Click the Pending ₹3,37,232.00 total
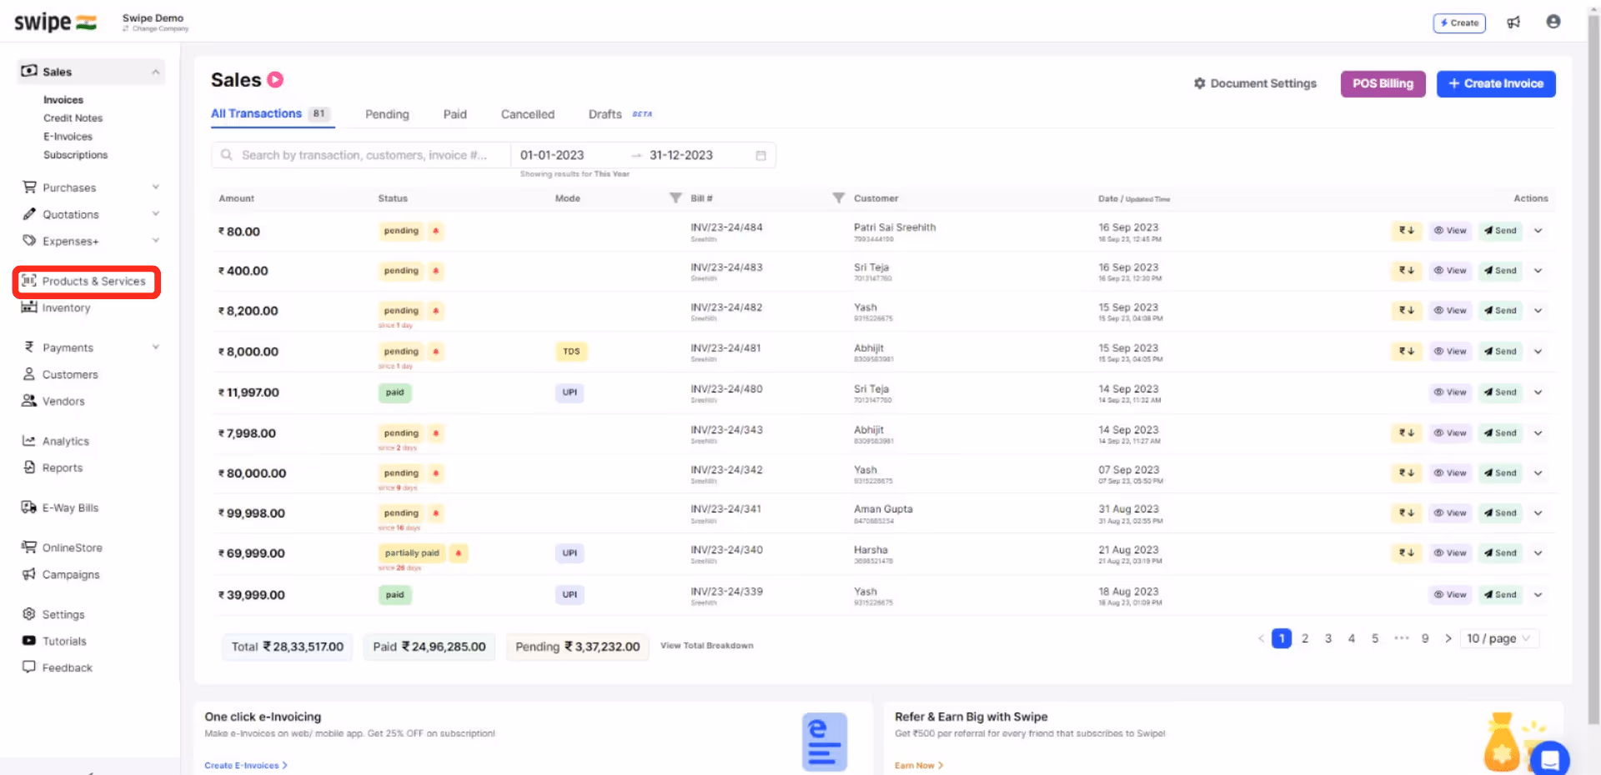This screenshot has width=1601, height=775. click(578, 647)
